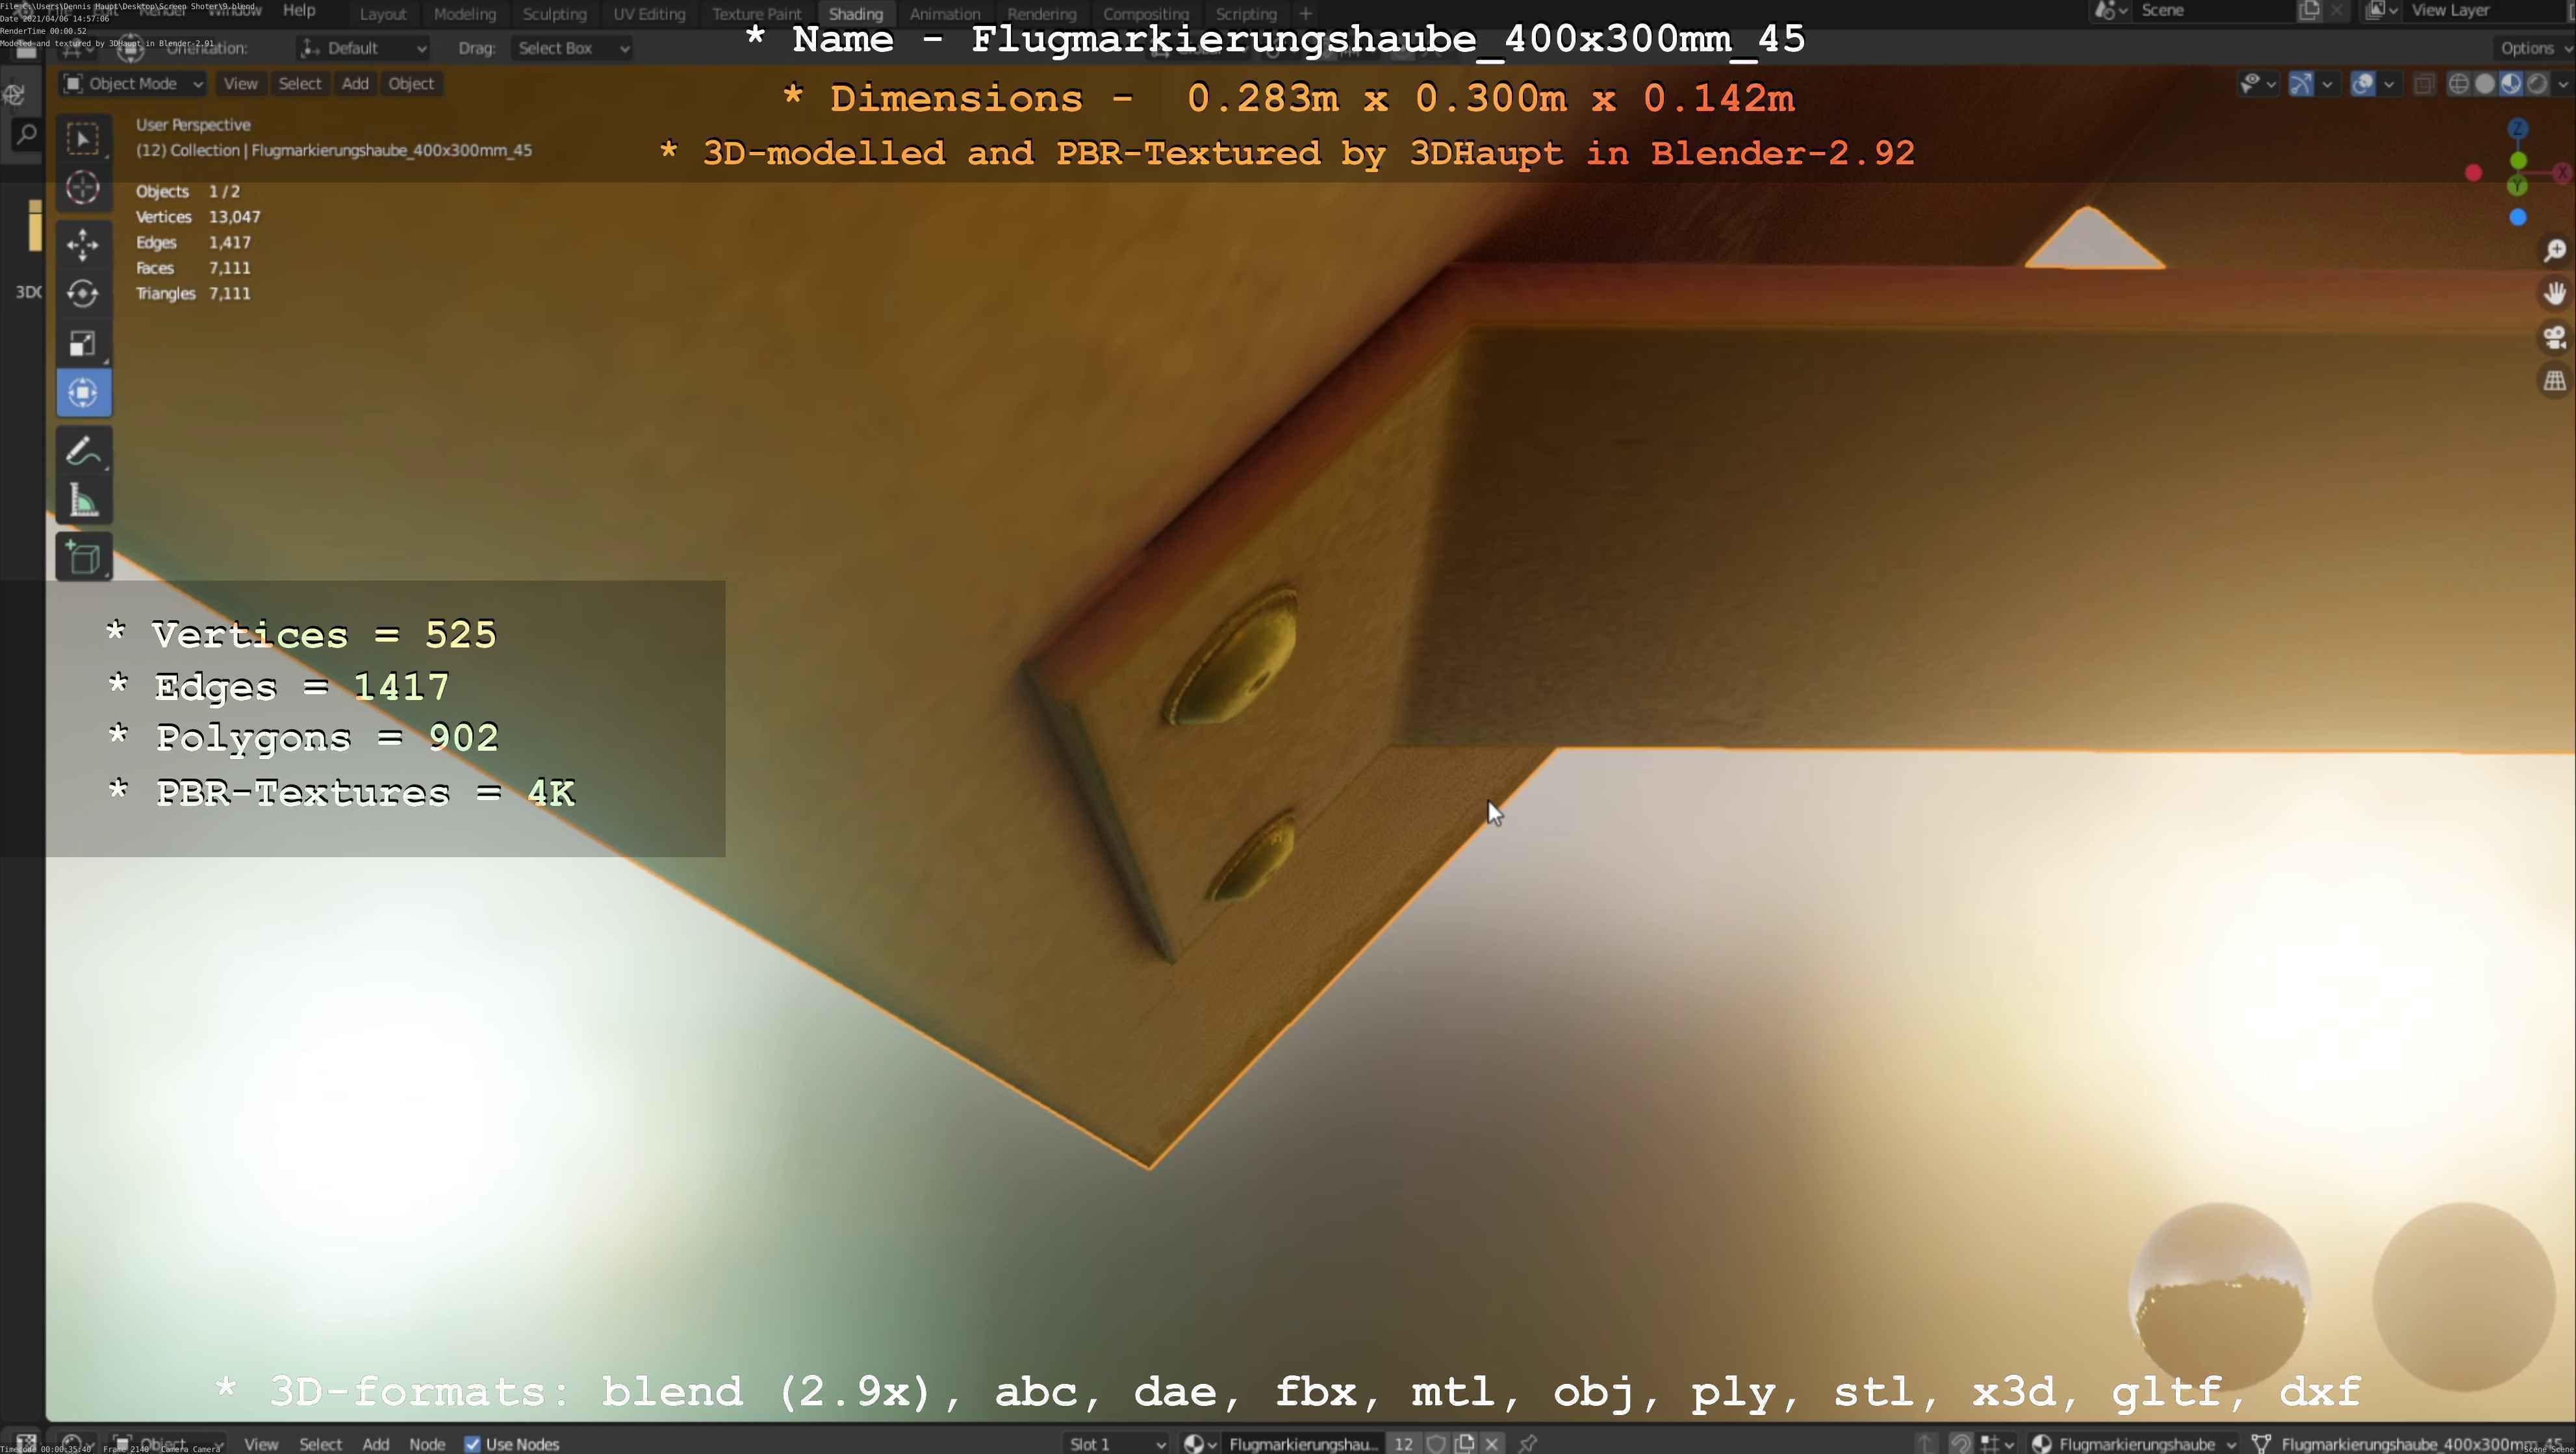Click the pan view hand icon

click(x=2554, y=293)
